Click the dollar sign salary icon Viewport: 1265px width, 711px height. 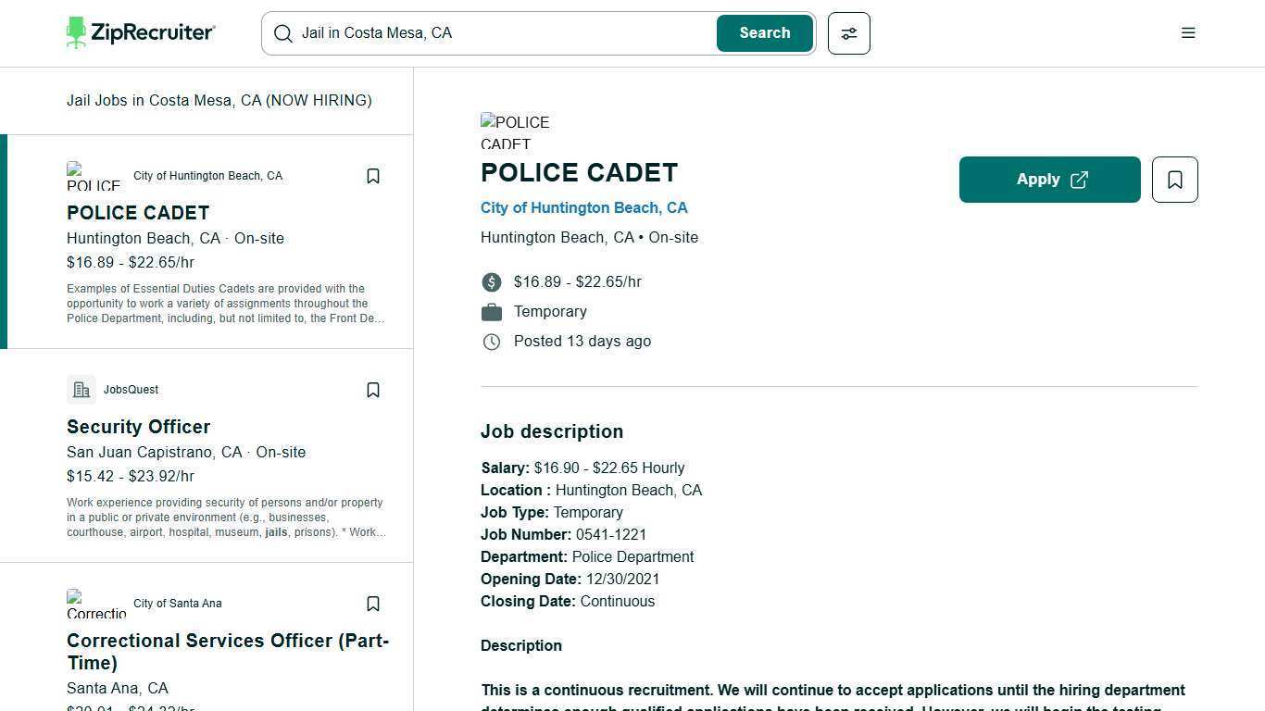pyautogui.click(x=492, y=282)
